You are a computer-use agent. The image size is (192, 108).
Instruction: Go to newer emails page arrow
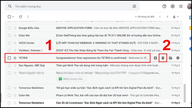pyautogui.click(x=160, y=17)
